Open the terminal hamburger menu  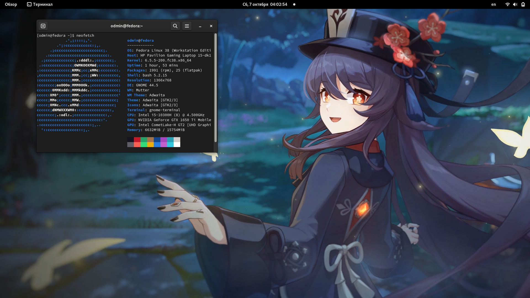tap(187, 26)
